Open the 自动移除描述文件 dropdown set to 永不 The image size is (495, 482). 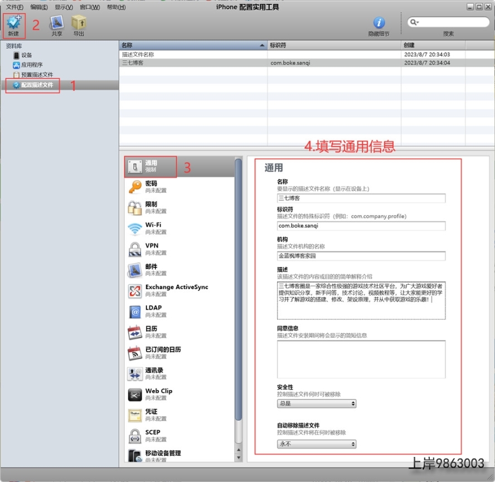(x=317, y=444)
